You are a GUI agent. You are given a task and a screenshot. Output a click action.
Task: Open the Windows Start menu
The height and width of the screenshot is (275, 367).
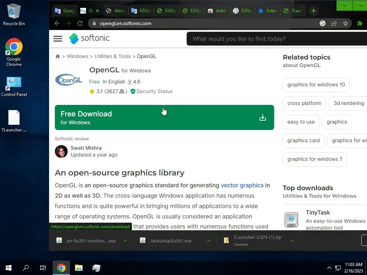click(x=9, y=268)
